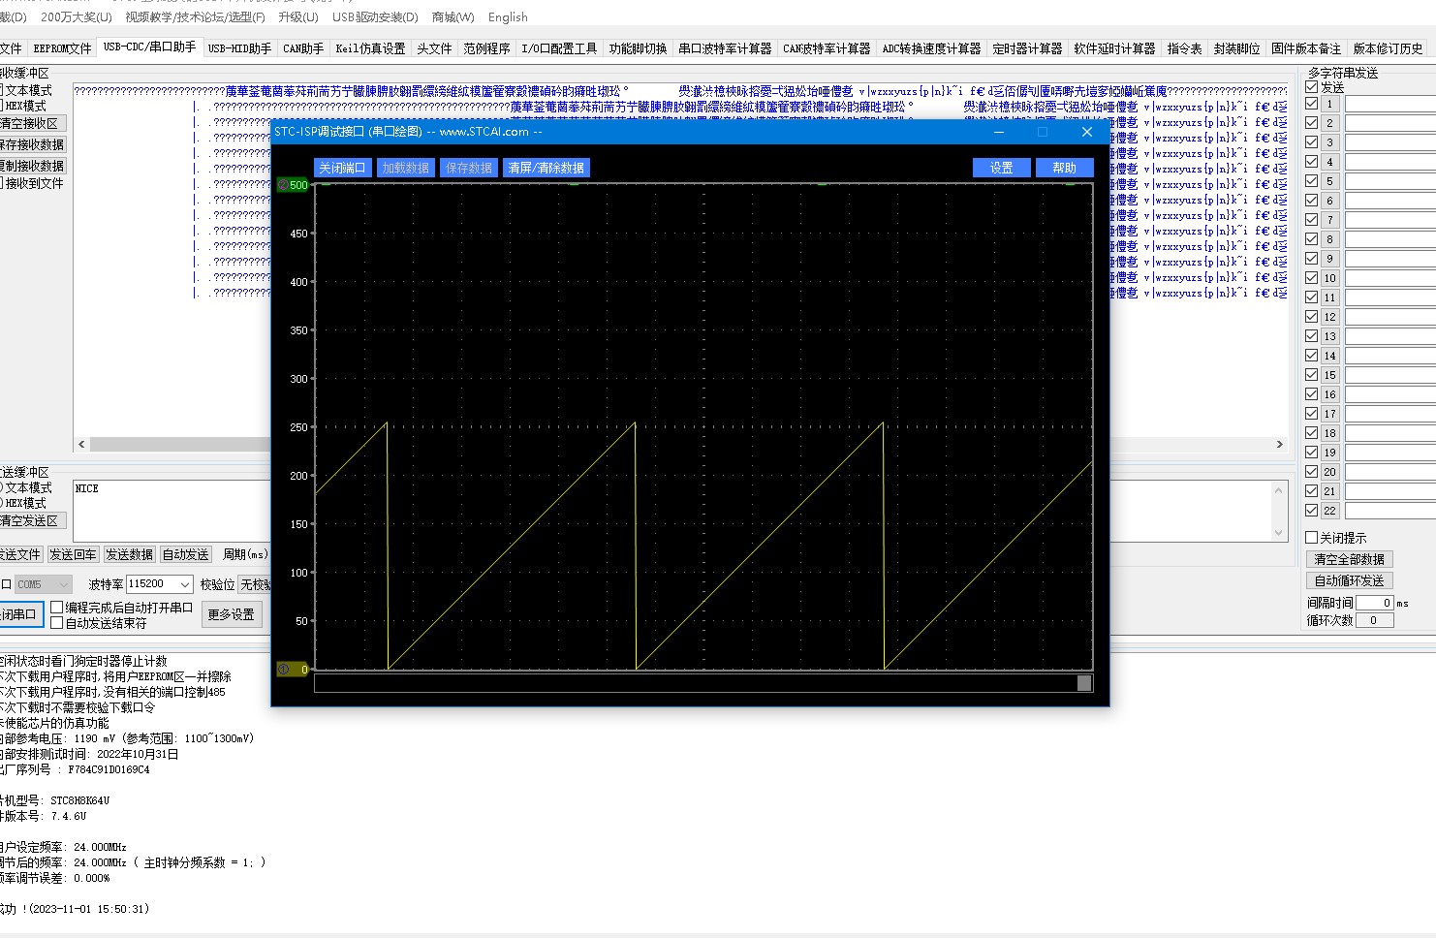
Task: Toggle checkbox for multi-string row 1
Action: click(x=1312, y=103)
